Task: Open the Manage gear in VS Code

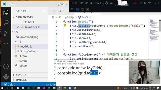Action: (x=6, y=77)
